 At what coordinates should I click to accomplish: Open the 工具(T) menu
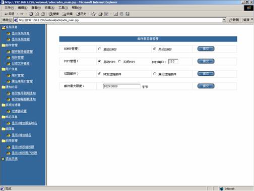tap(63, 8)
